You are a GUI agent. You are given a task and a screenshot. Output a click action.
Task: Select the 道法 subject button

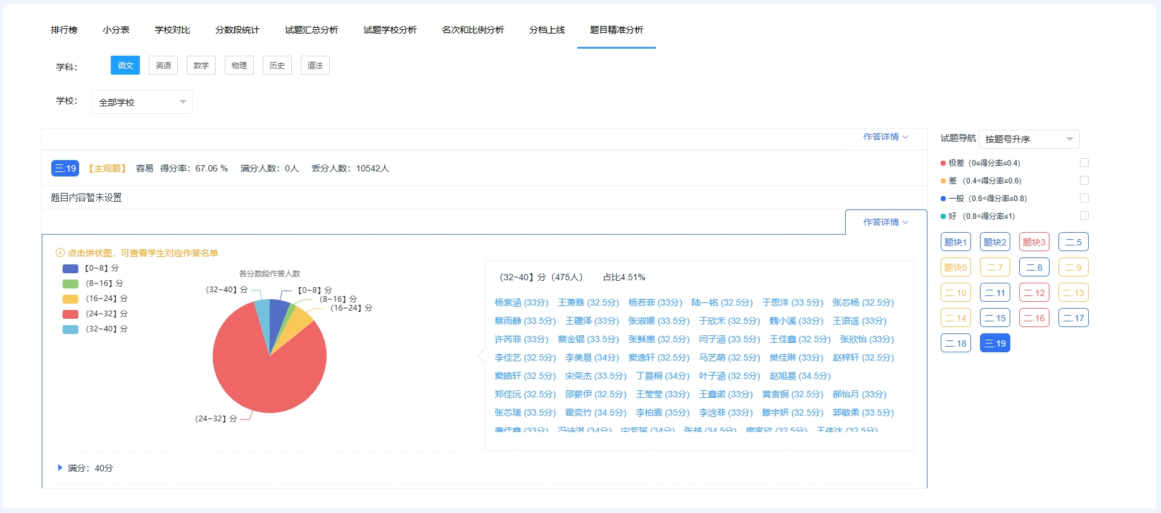[x=315, y=65]
